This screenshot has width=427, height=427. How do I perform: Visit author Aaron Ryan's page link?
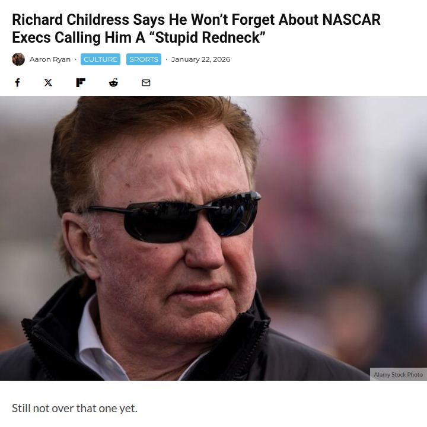tap(50, 59)
